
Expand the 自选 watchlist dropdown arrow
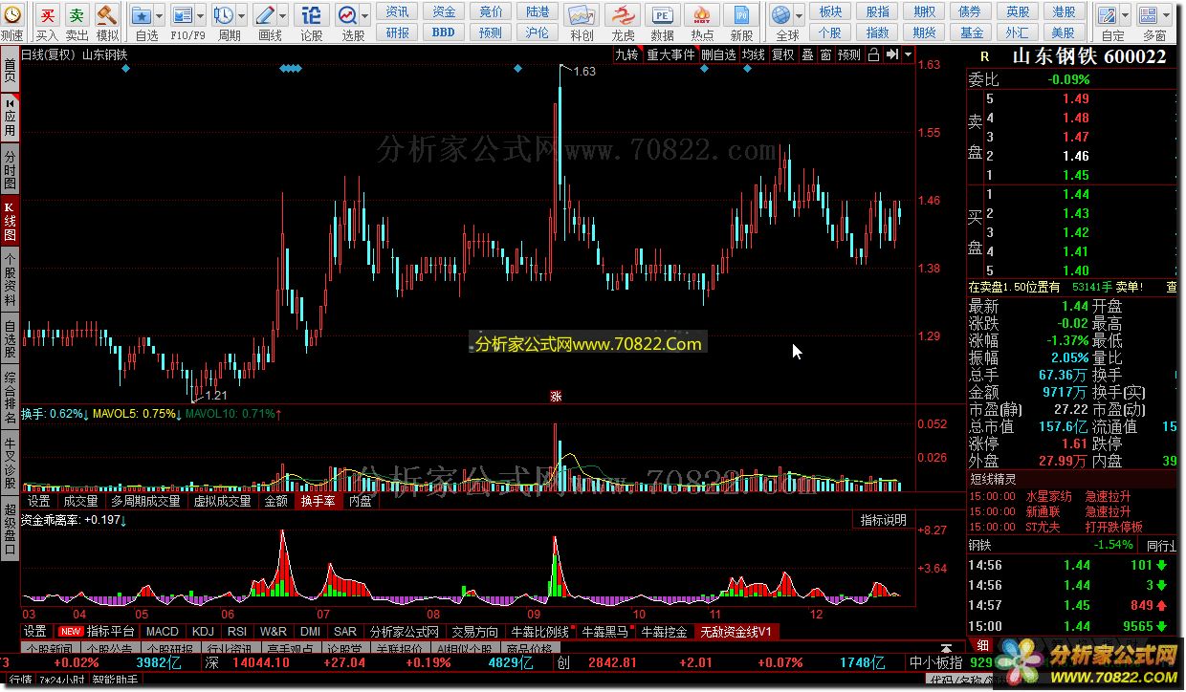click(158, 15)
